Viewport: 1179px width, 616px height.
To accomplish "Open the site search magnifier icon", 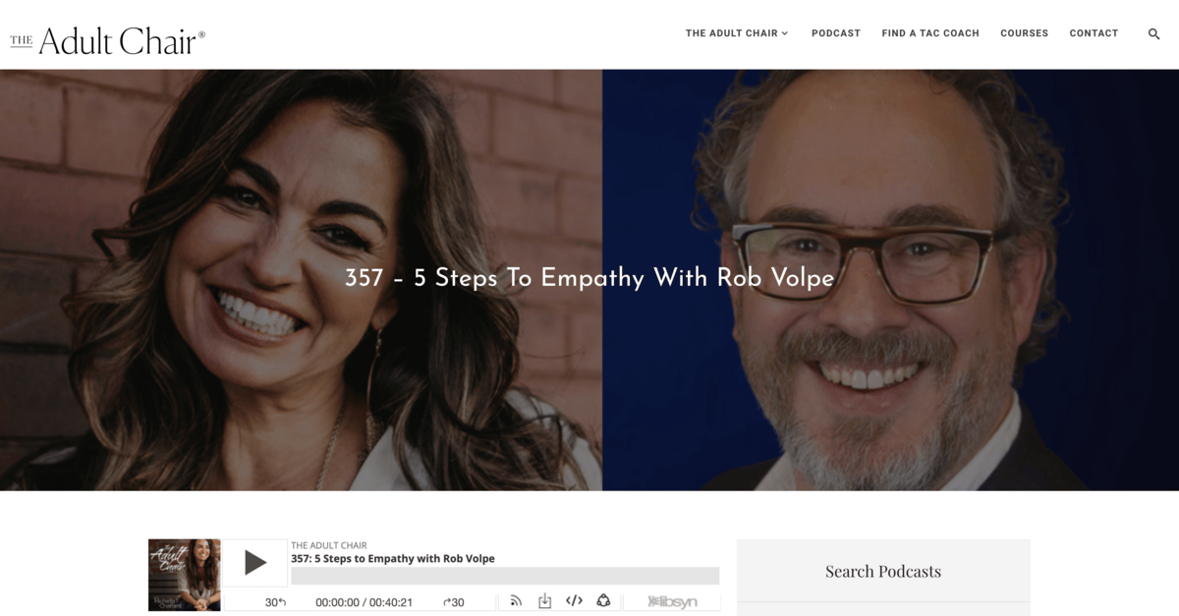I will [1153, 33].
